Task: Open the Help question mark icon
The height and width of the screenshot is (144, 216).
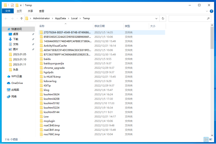Action: (211, 11)
